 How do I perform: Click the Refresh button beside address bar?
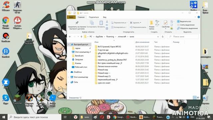(163, 37)
